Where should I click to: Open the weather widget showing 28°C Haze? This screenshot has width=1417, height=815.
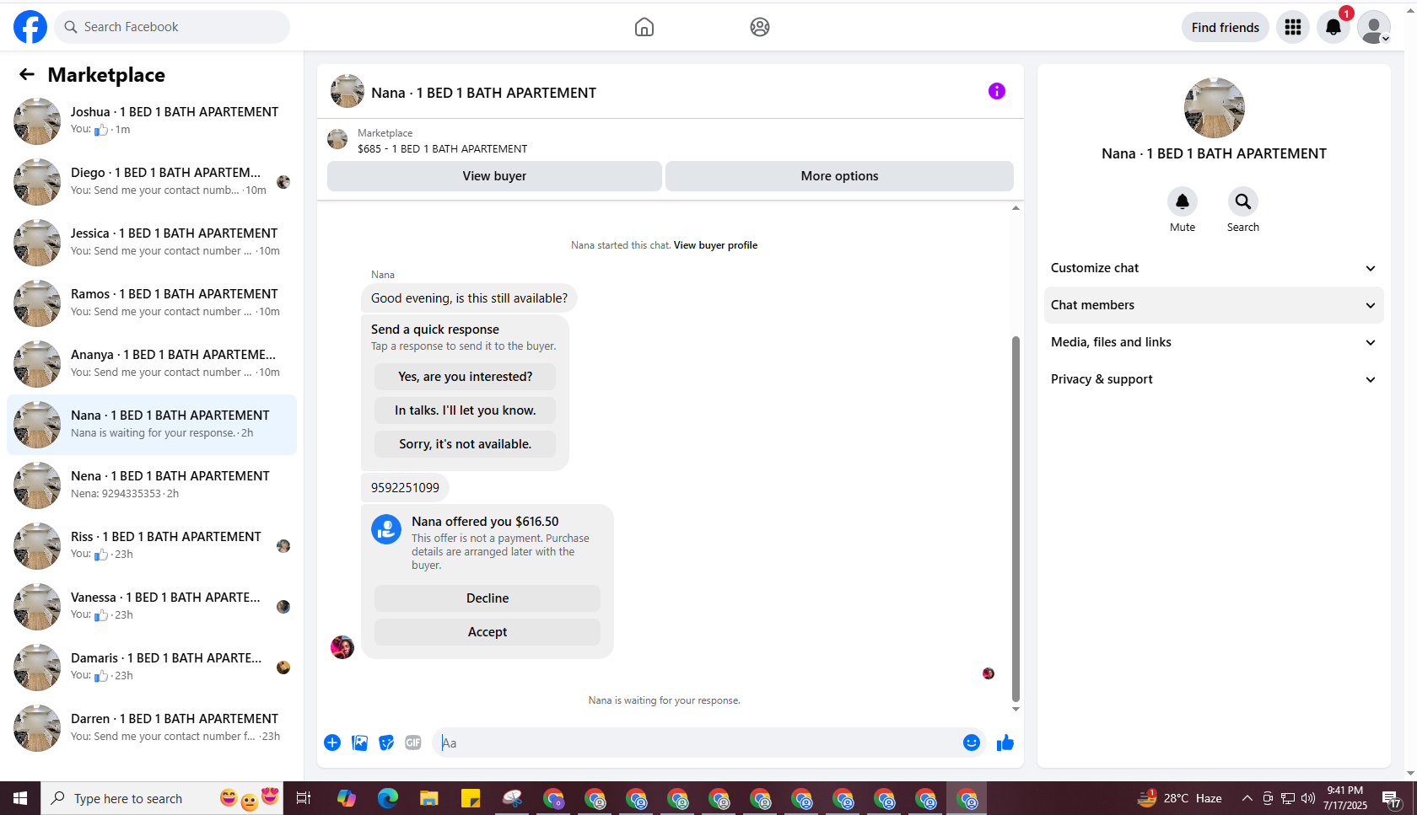pos(1180,798)
